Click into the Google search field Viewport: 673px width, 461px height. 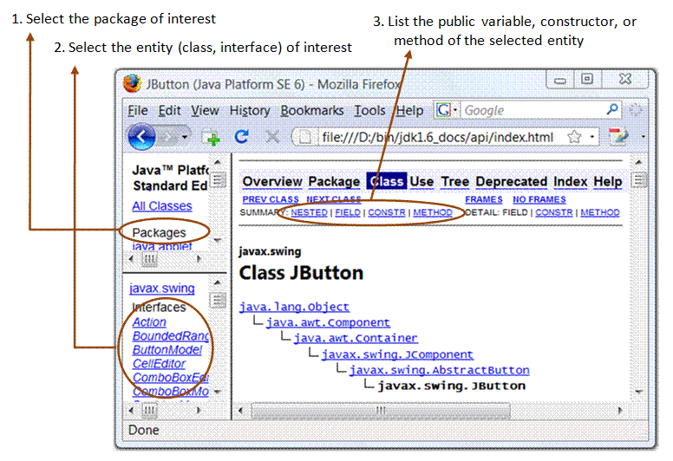pyautogui.click(x=533, y=110)
